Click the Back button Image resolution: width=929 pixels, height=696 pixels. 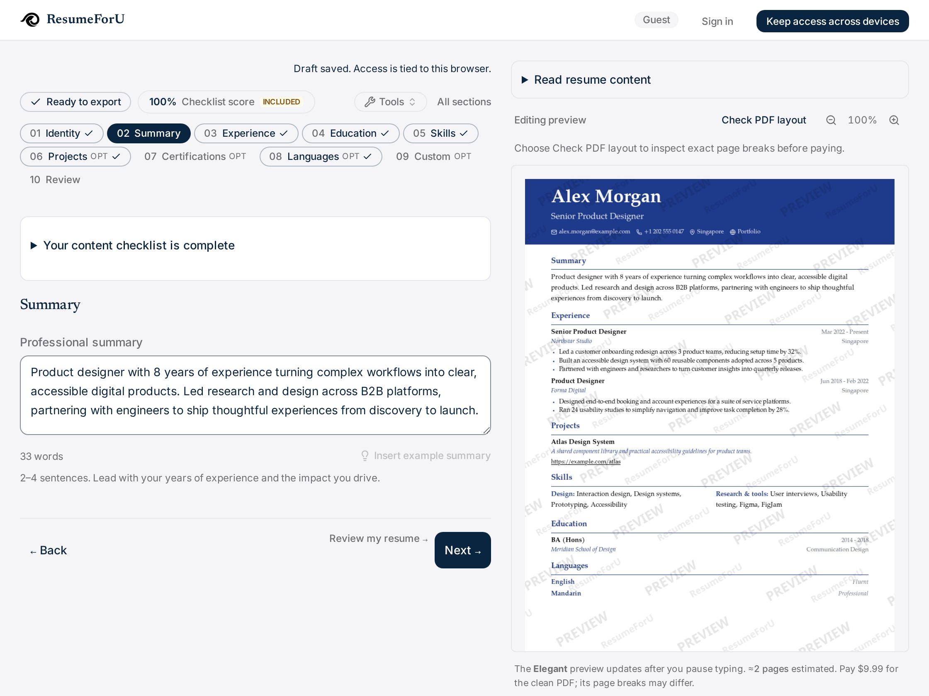tap(48, 551)
